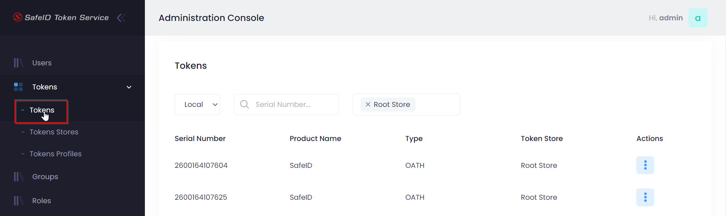Open the Tokens Stores submenu item
Viewport: 726px width, 216px height.
click(x=54, y=132)
